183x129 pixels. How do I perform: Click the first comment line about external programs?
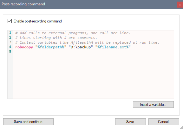(x=73, y=33)
